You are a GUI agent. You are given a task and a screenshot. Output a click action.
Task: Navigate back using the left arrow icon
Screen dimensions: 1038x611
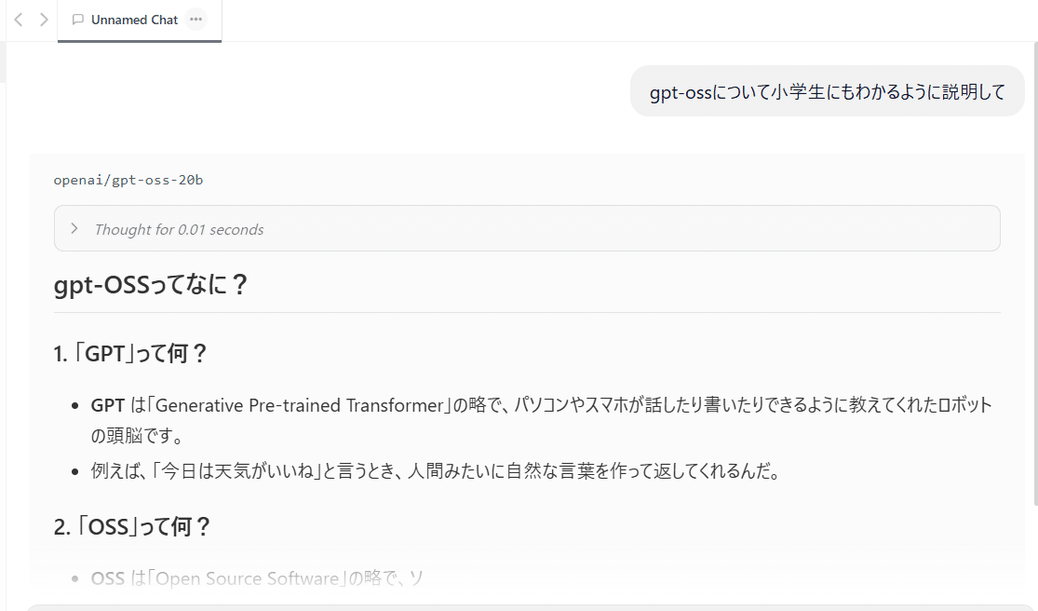pos(18,19)
